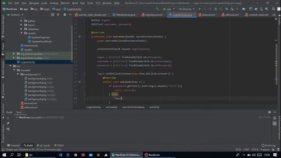Collapse the backgorund image group
This screenshot has height=158, width=281.
click(18, 74)
